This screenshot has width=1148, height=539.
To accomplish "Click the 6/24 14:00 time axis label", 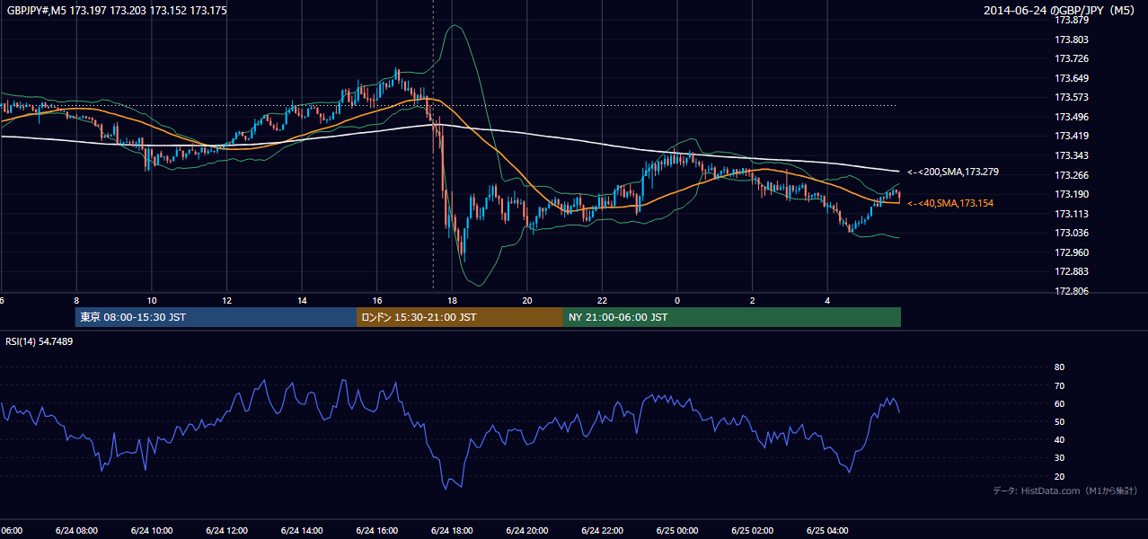I will [x=302, y=531].
